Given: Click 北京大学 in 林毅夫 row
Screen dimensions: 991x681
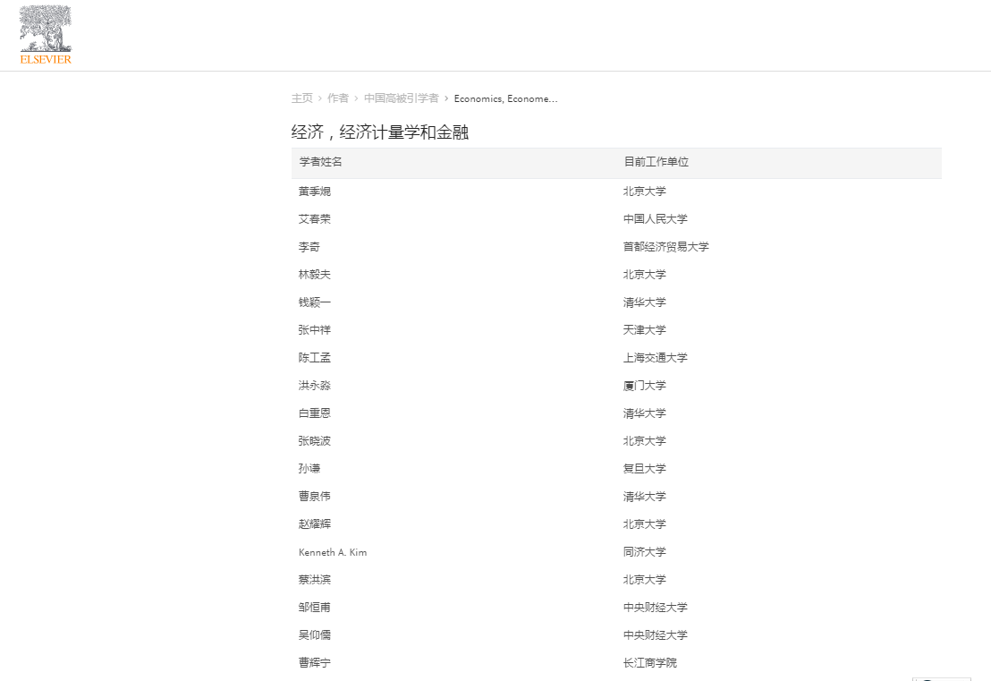Looking at the screenshot, I should [x=645, y=275].
